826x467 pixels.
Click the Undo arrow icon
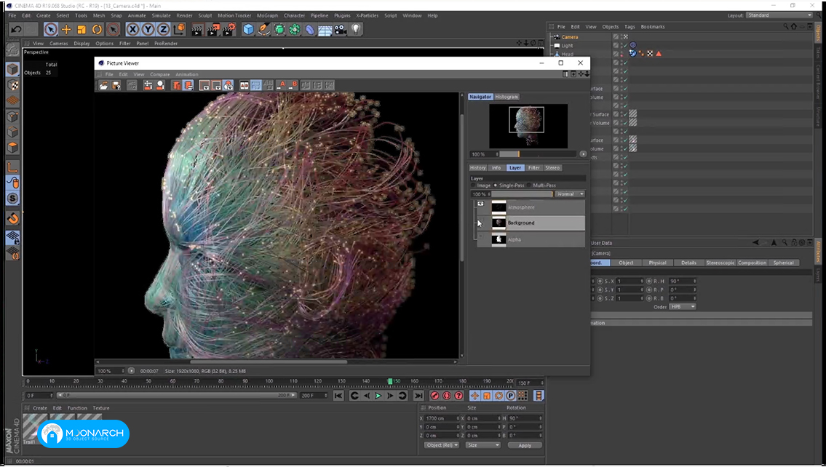coord(16,30)
